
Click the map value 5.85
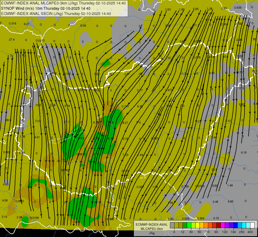[x=196, y=9]
